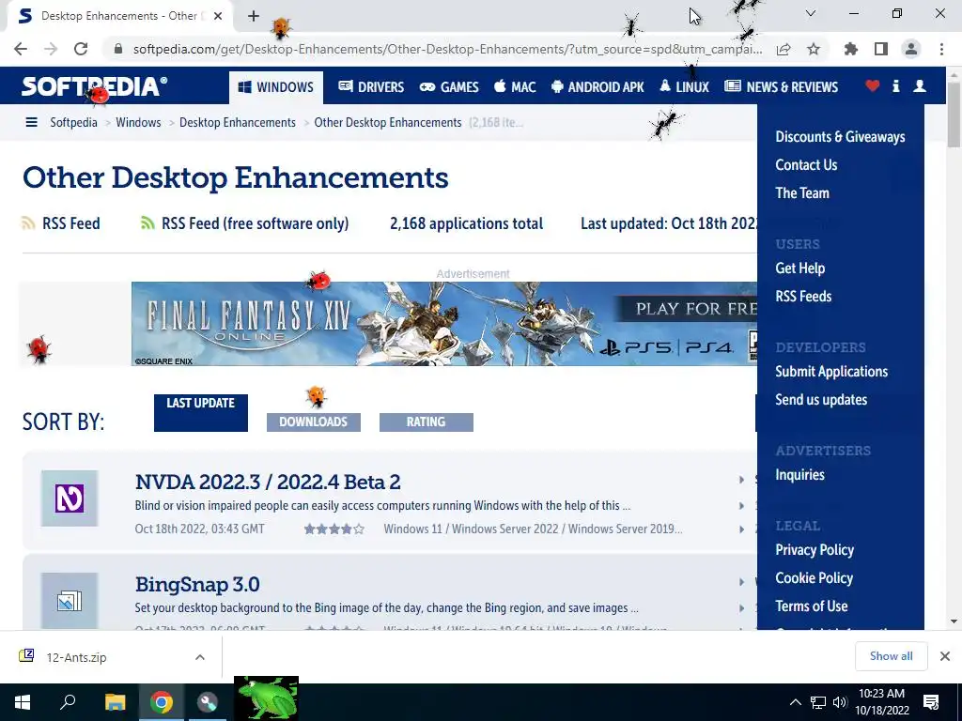
Task: Select the Windows category tab
Action: [x=275, y=87]
